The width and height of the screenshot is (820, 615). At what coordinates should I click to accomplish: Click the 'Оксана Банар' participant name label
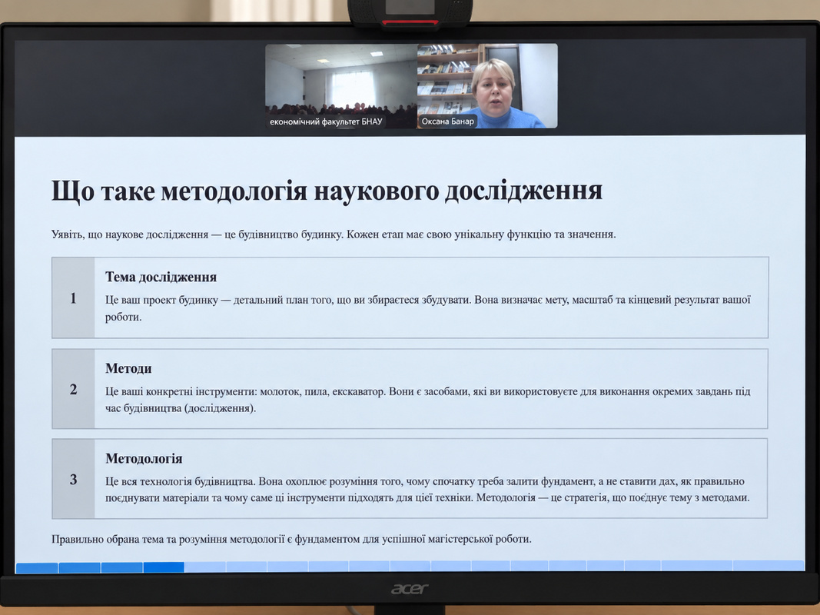pos(447,121)
